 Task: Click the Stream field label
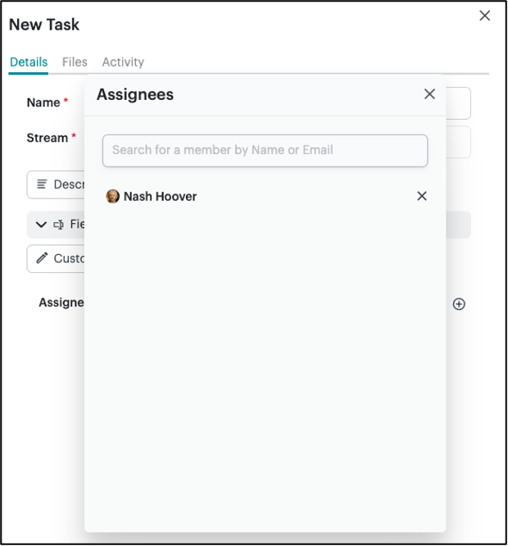click(47, 138)
